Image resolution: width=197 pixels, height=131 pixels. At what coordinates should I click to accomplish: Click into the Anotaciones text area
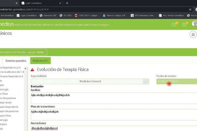click(114, 128)
